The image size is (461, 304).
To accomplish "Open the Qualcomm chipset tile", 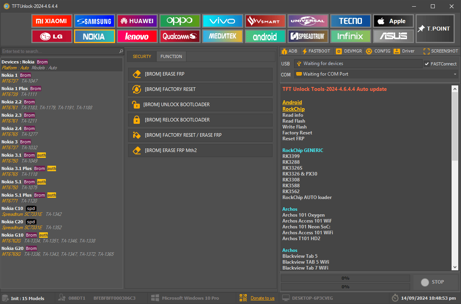I will tap(180, 36).
